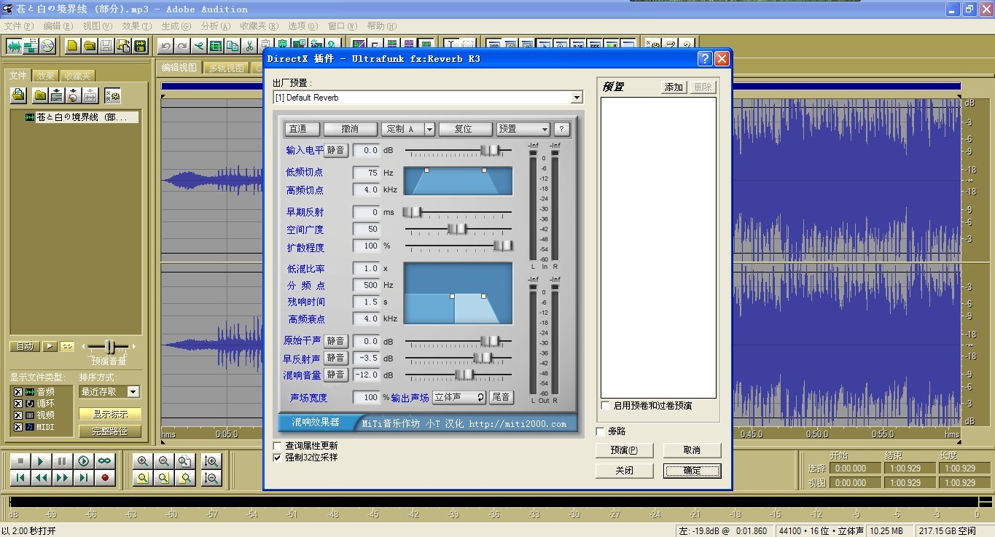Toggle 循环 file type checkbox
This screenshot has height=537, width=995.
pos(18,403)
